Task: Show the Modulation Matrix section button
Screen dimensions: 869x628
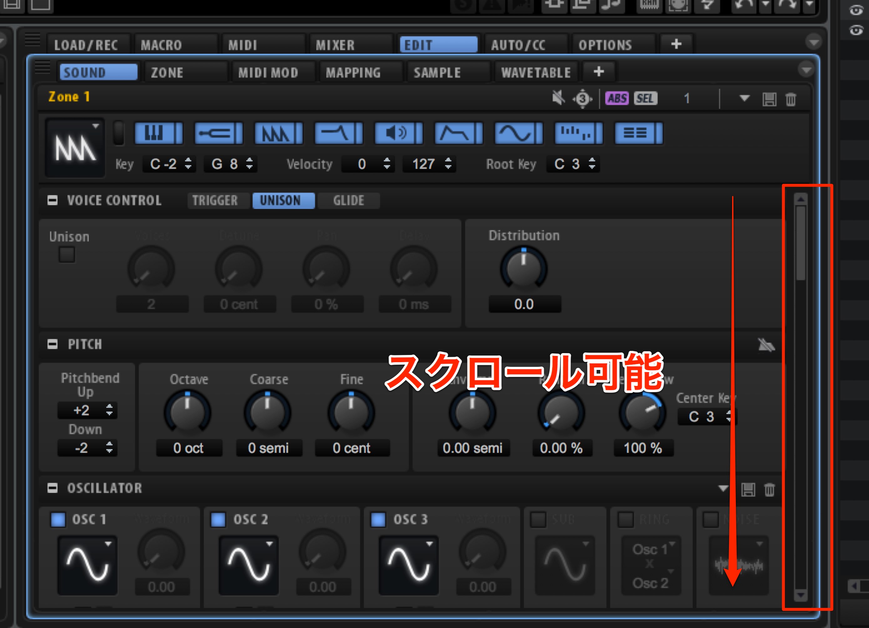Action: pos(639,133)
